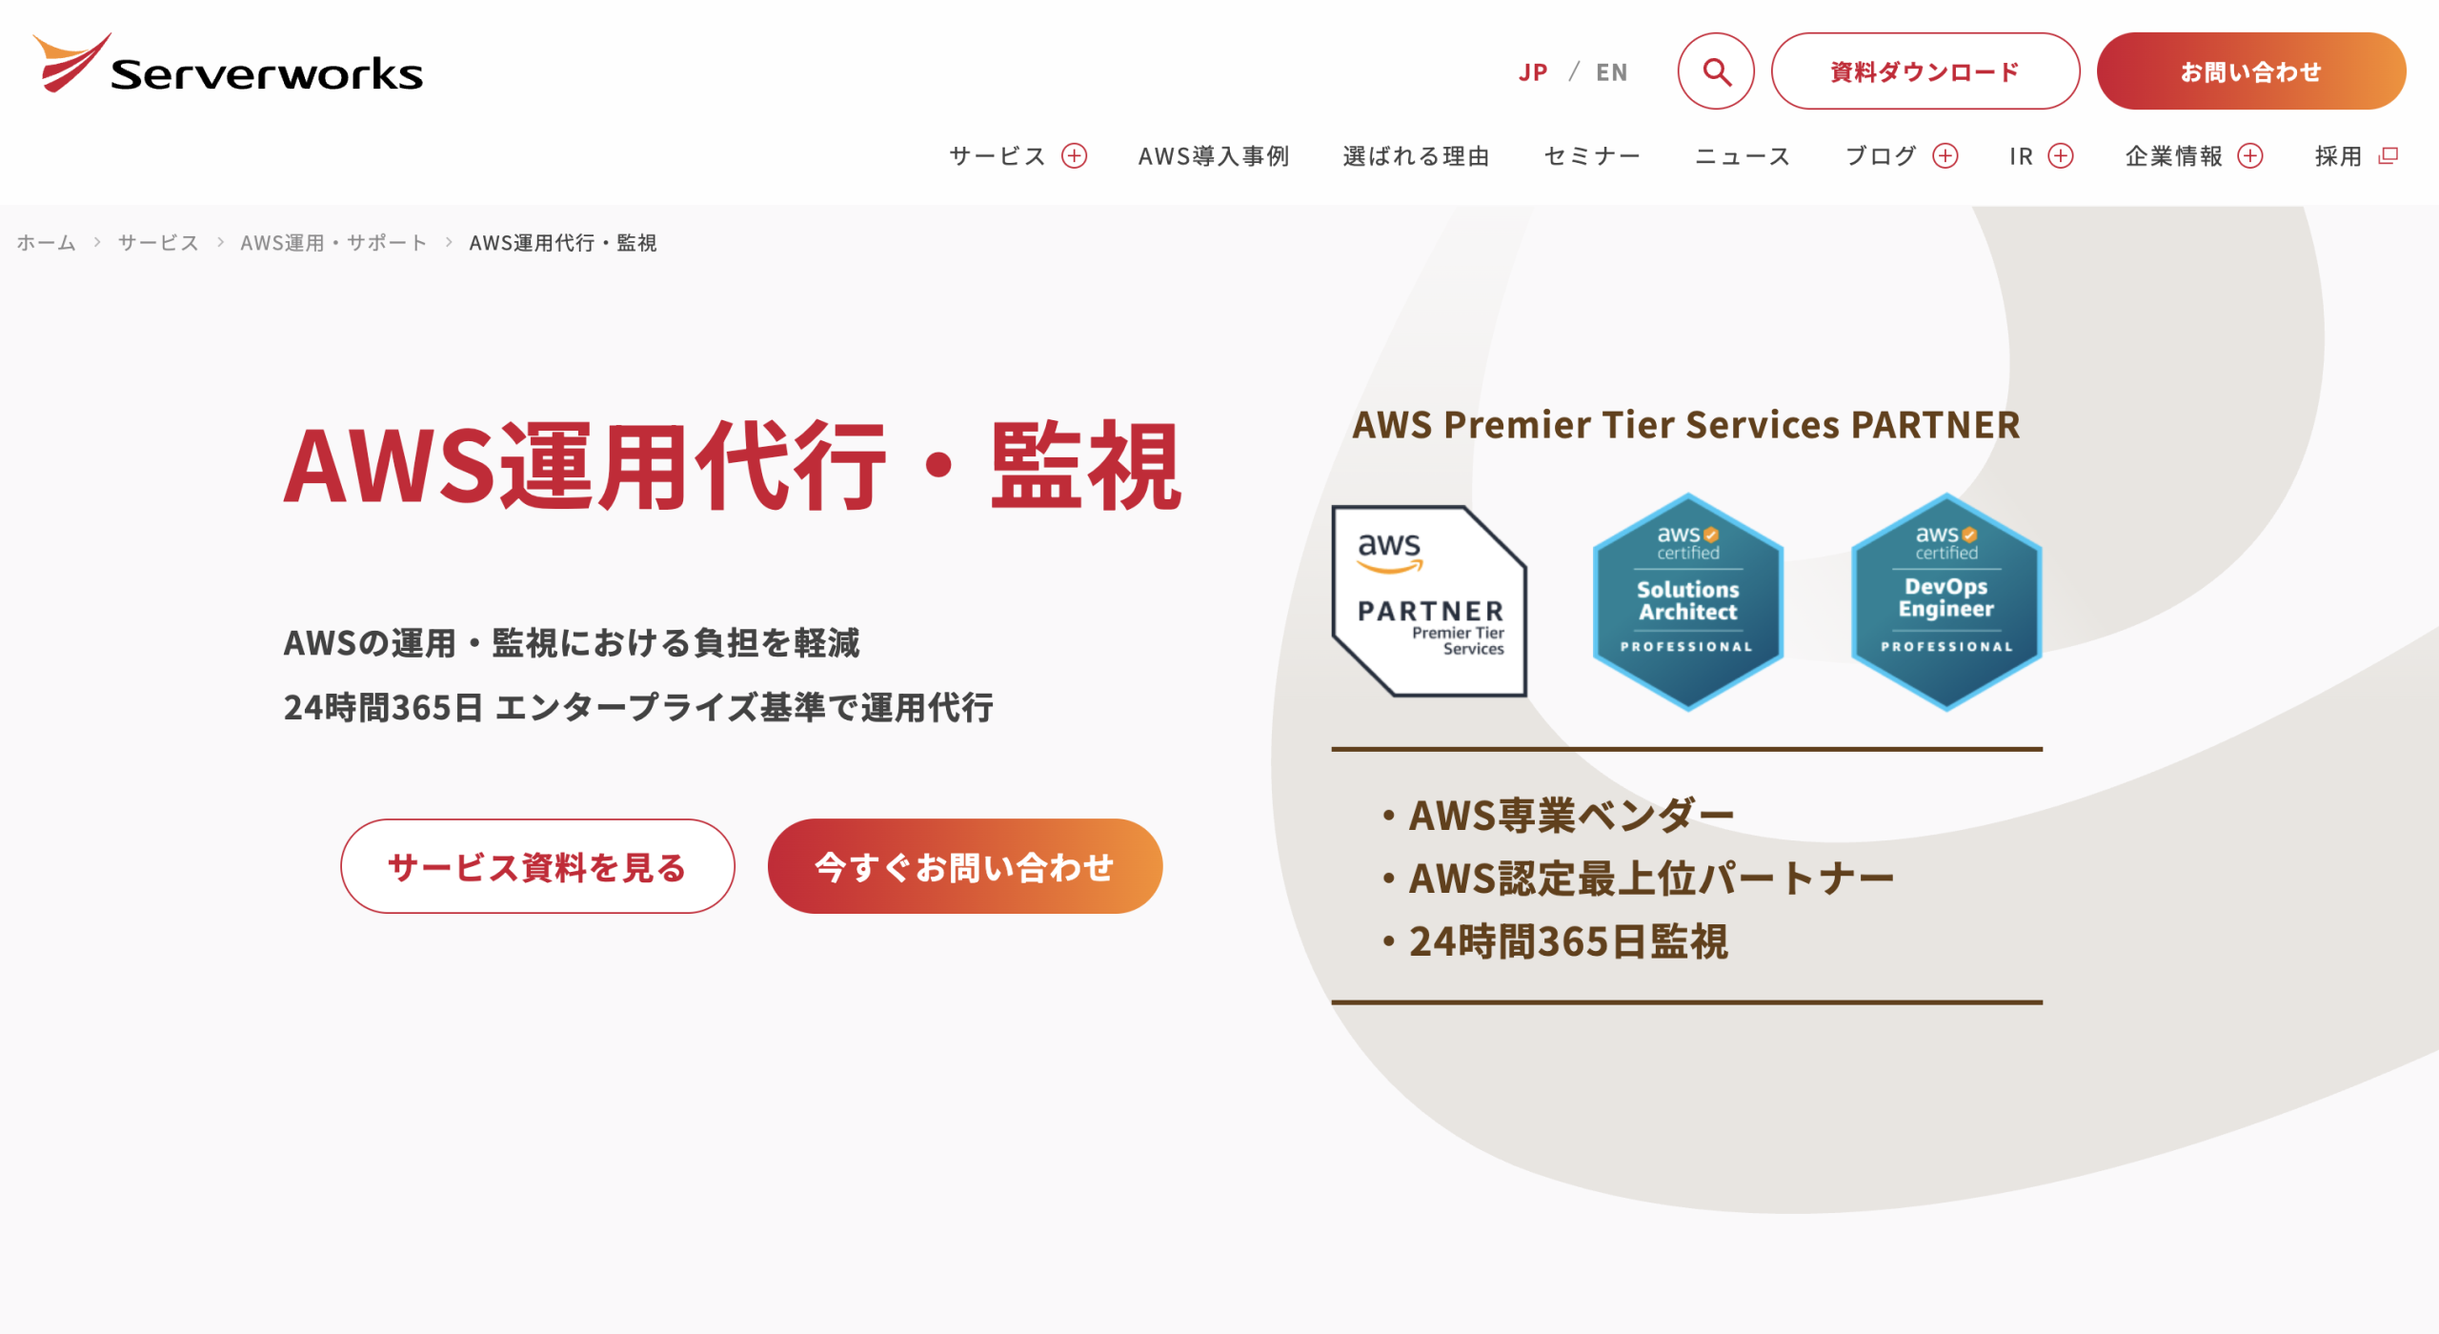Click the AWS Partner Premier Tier badge
Screen dimensions: 2439x1334
point(1429,602)
